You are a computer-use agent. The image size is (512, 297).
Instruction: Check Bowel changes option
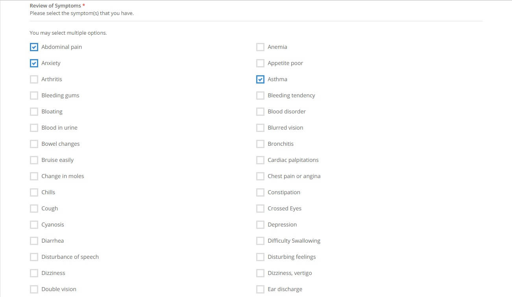34,144
